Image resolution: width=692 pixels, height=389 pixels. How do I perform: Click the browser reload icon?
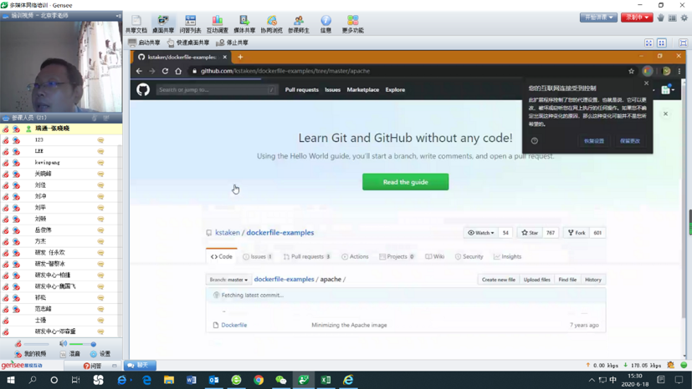point(165,71)
